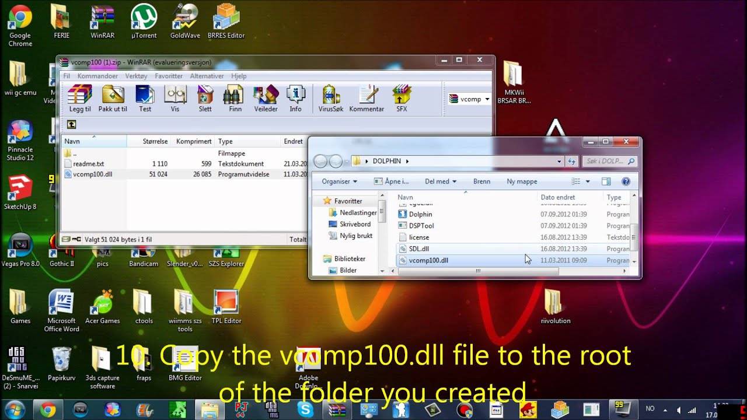Open the Alternativer menu in WinRAR

pos(207,76)
